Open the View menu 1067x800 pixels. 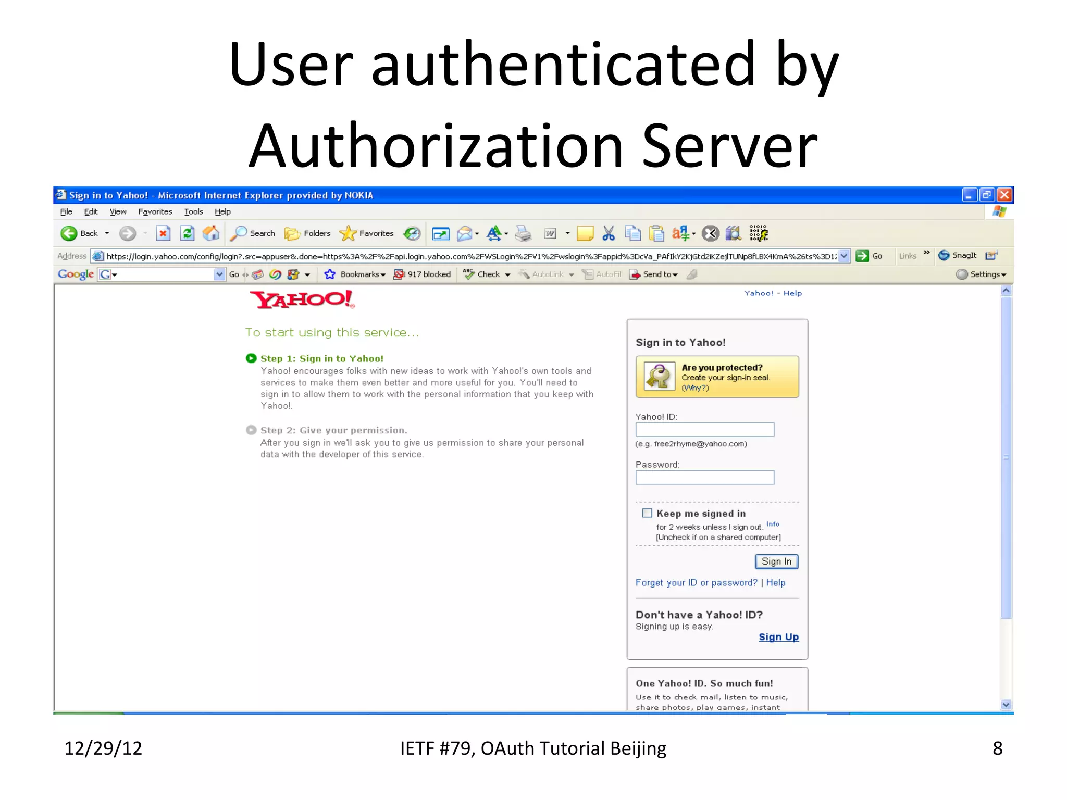[118, 211]
